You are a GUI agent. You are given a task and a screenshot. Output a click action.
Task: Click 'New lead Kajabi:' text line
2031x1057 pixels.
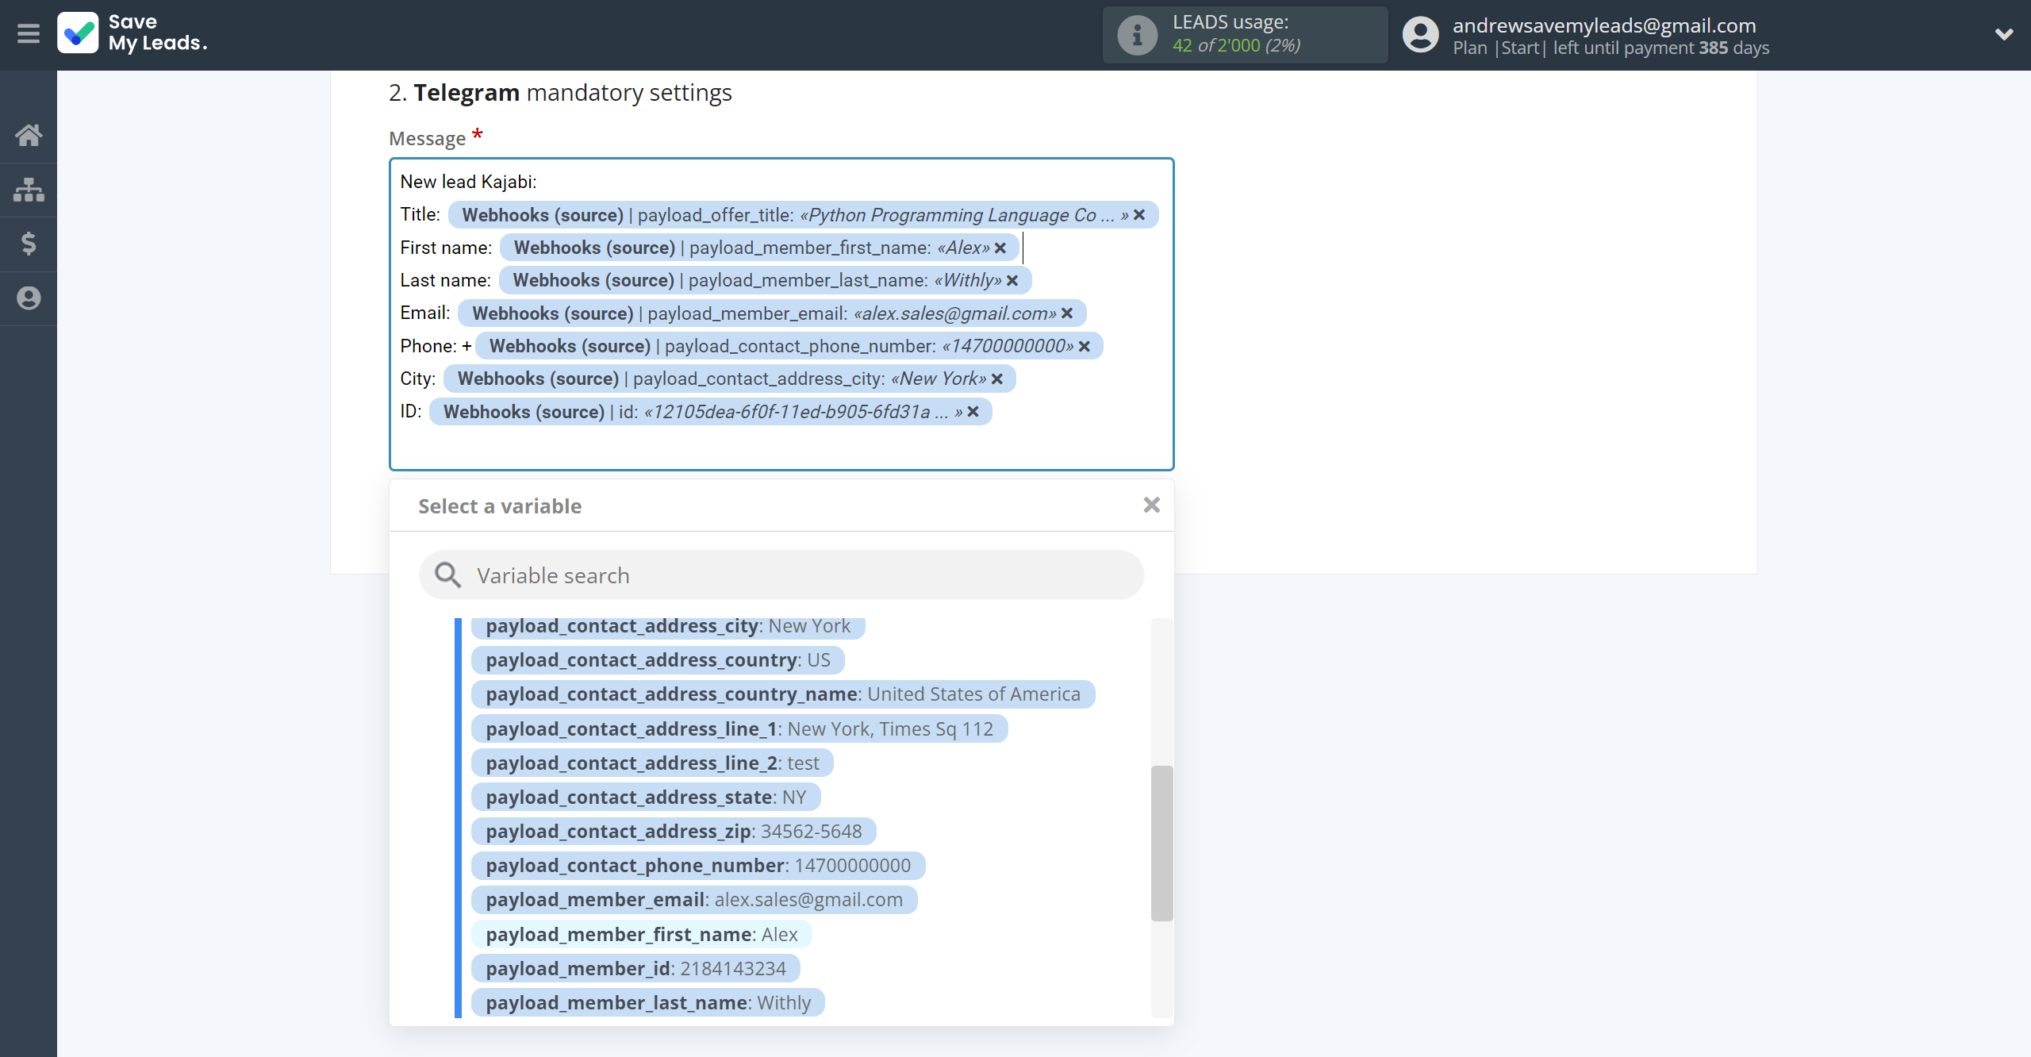coord(468,182)
